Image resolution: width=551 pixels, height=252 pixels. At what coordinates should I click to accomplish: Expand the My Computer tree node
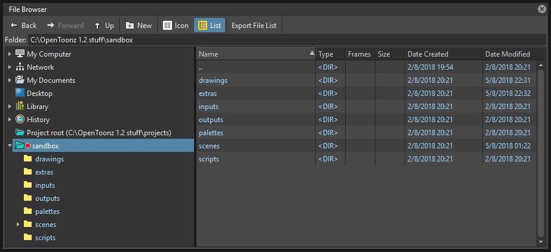point(10,54)
